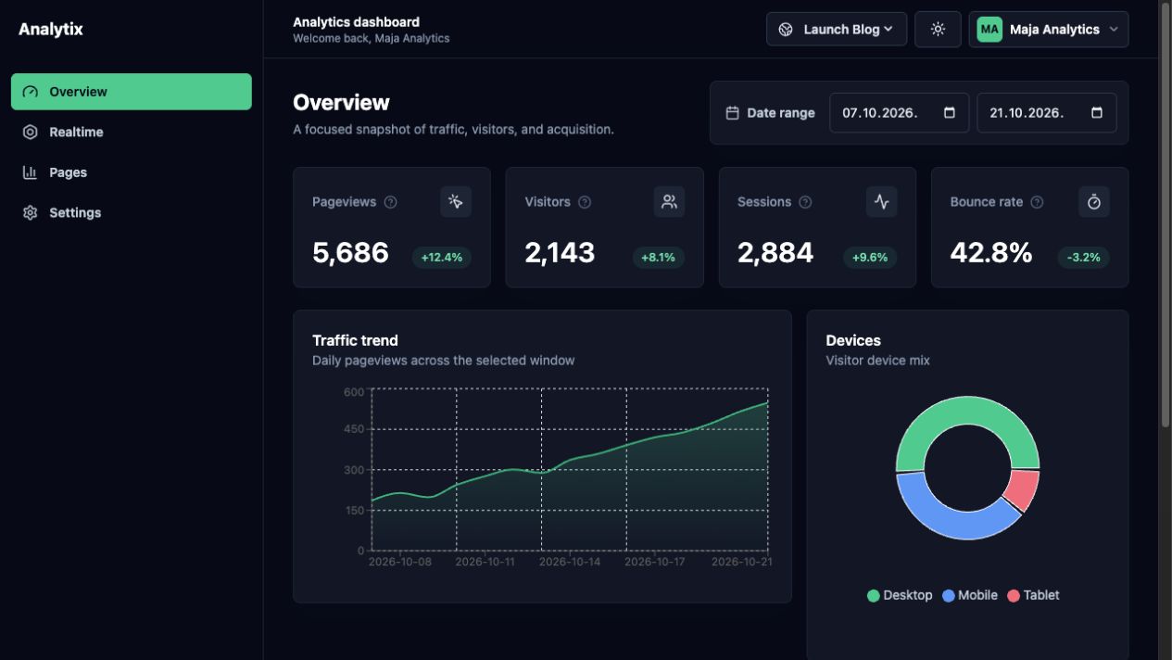Open date picker on end date field
Image resolution: width=1172 pixels, height=660 pixels.
point(1097,113)
